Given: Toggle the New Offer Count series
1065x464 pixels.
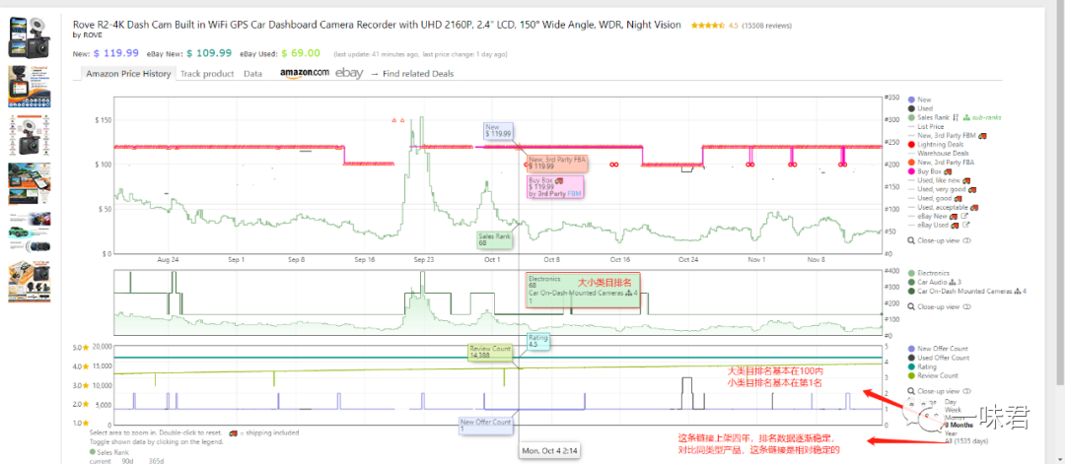Looking at the screenshot, I should coord(939,349).
